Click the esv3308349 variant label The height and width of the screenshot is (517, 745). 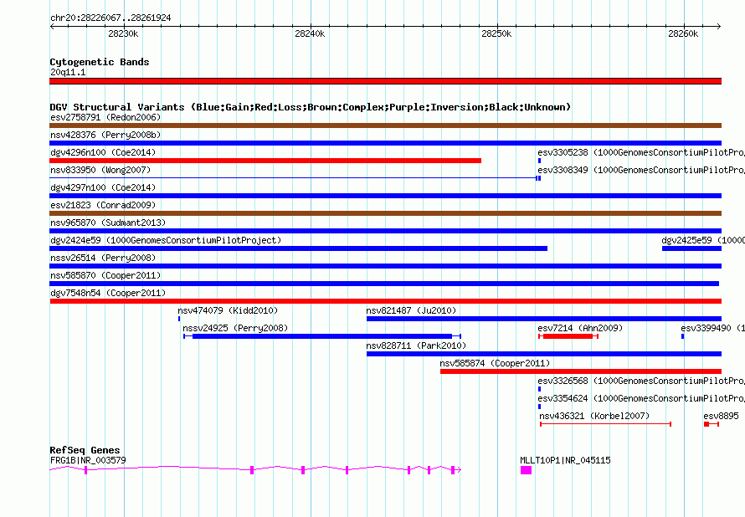(641, 170)
